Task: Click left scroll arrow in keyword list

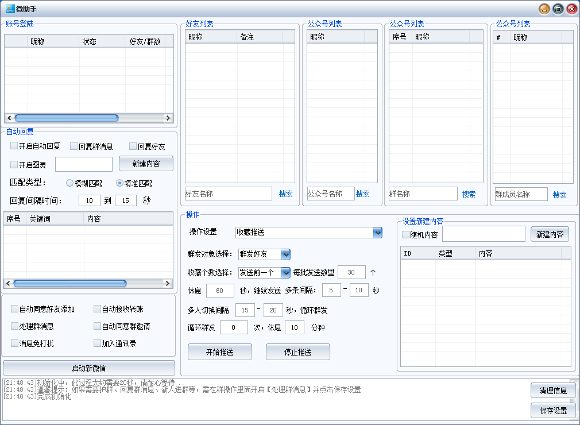Action: coord(8,283)
